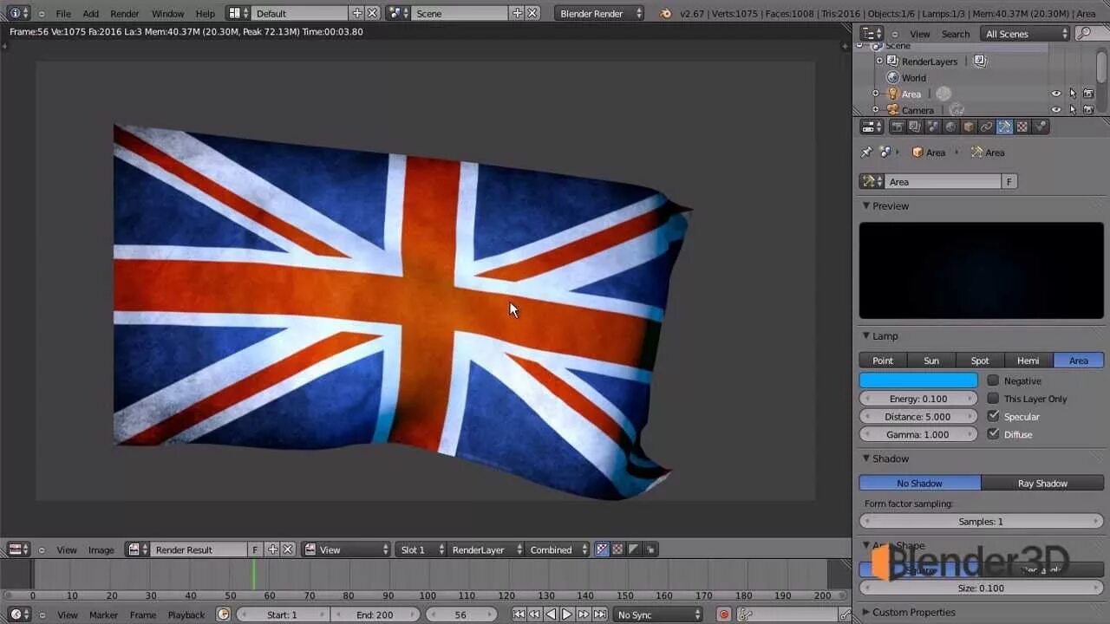
Task: Click the blue lamp color swatch
Action: coord(918,380)
